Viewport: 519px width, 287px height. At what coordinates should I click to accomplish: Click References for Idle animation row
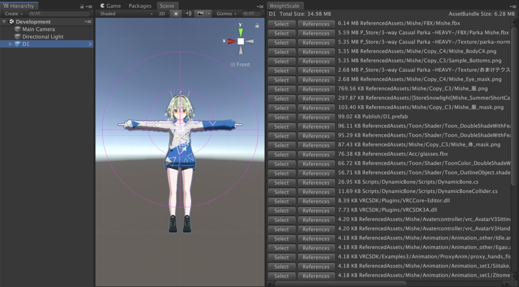316,239
